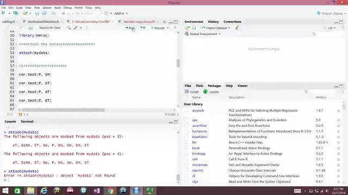Click the Save All icon

click(45, 14)
